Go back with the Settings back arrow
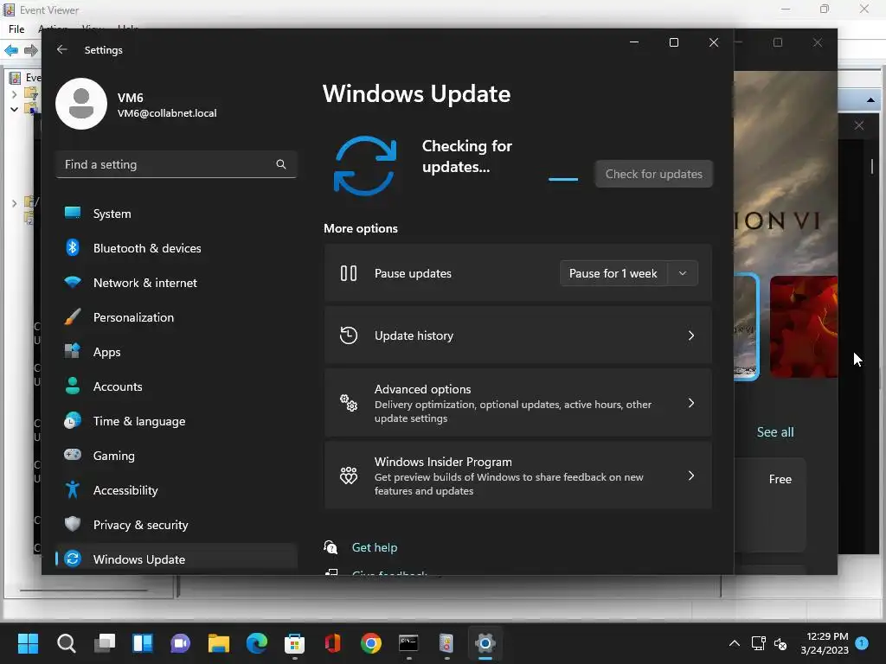The width and height of the screenshot is (886, 664). pos(62,49)
